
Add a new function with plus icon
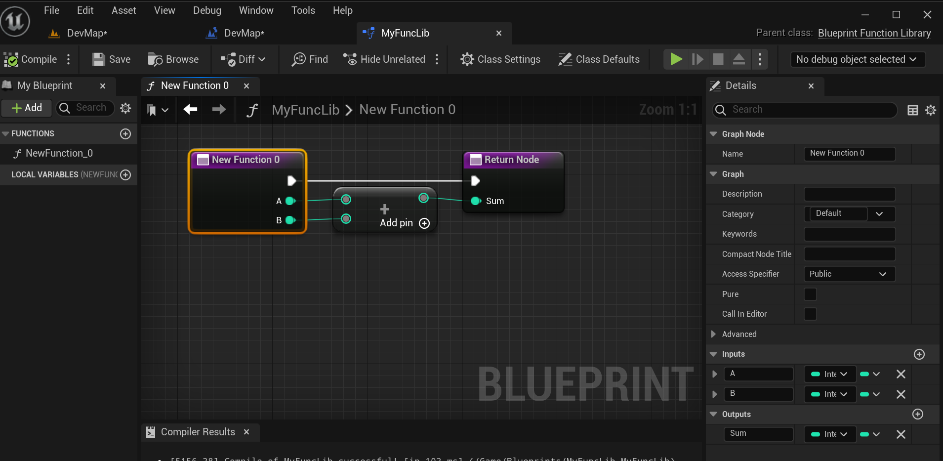coord(125,133)
